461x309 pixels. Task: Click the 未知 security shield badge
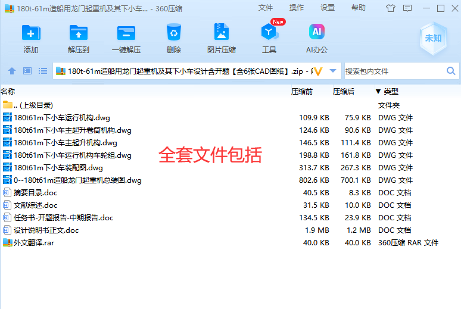click(434, 39)
